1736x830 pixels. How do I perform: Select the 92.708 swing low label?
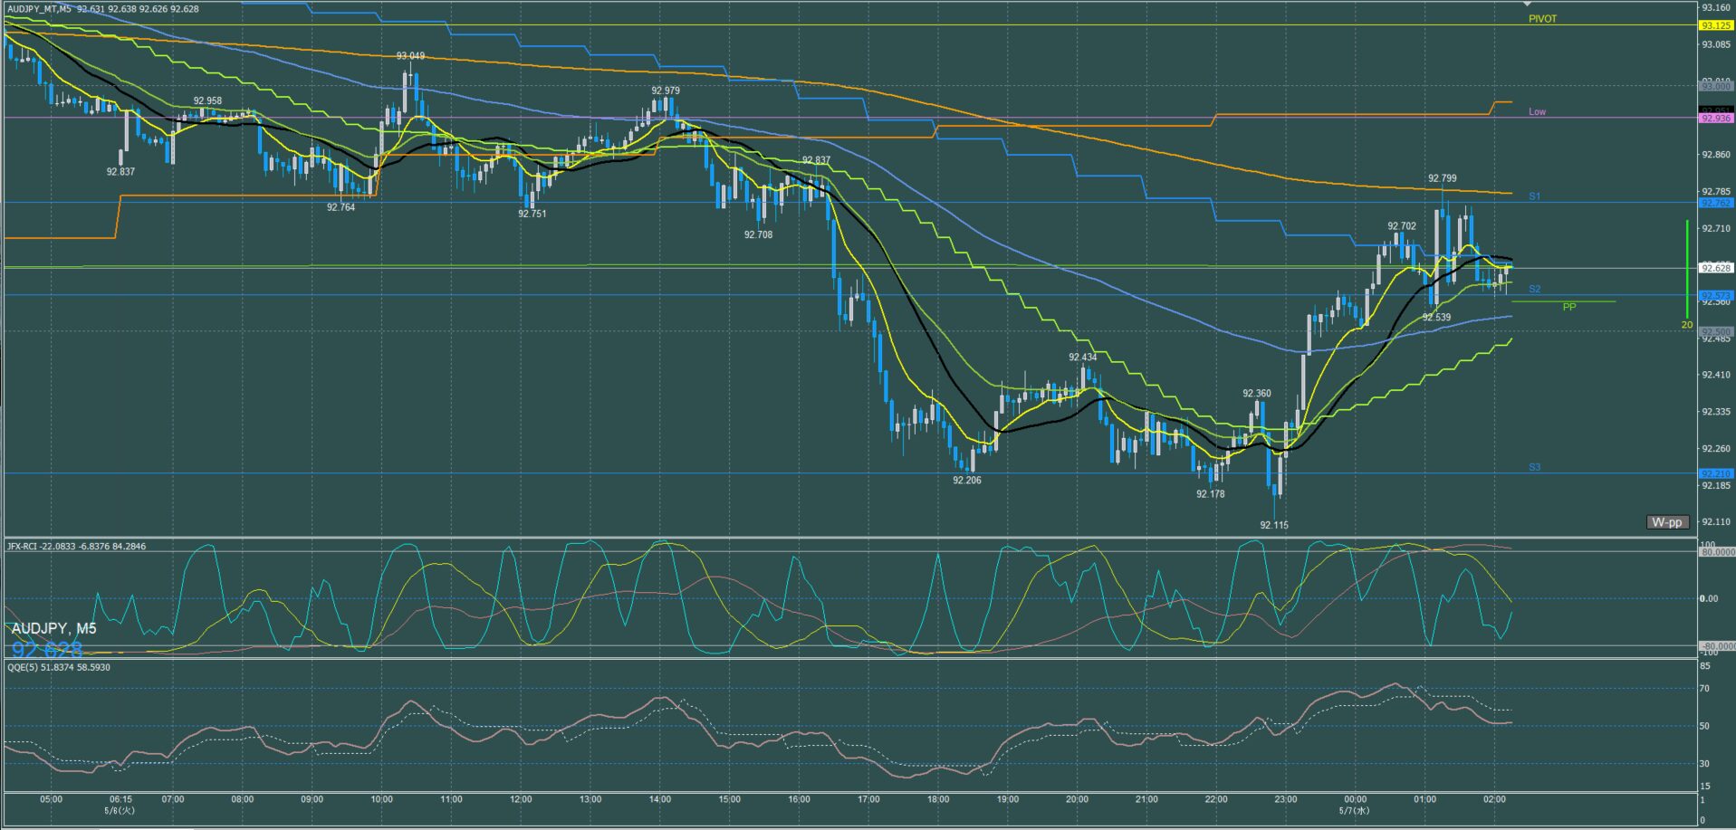point(759,234)
